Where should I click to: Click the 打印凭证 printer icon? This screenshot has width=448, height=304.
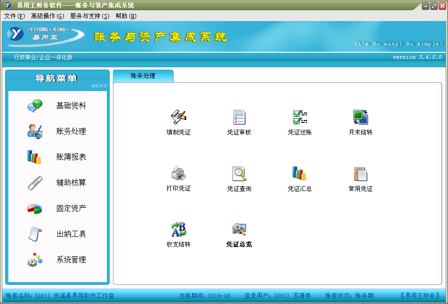[179, 173]
